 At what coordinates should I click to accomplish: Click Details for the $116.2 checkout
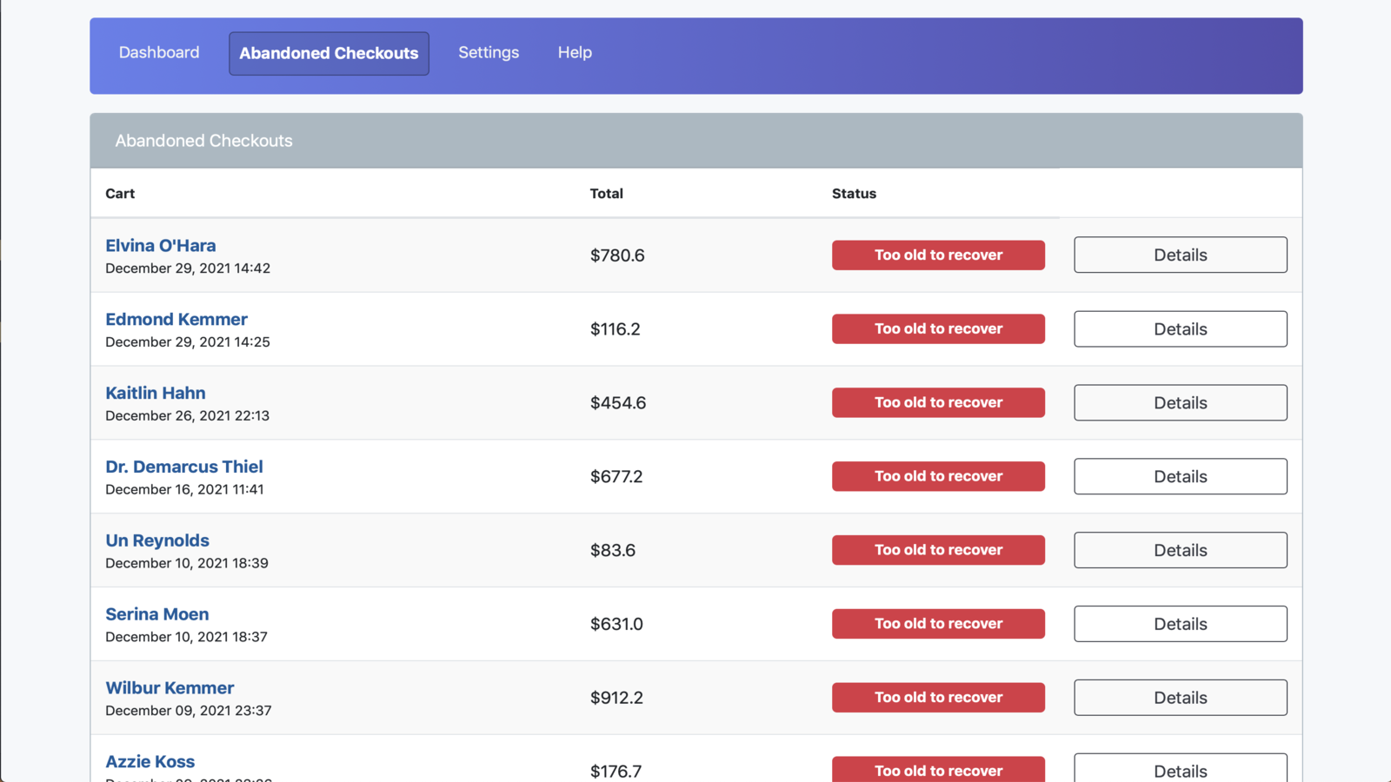pyautogui.click(x=1180, y=328)
